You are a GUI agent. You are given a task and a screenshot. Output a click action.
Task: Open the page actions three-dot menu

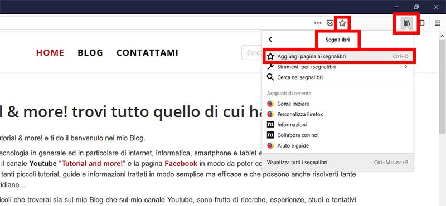point(318,23)
